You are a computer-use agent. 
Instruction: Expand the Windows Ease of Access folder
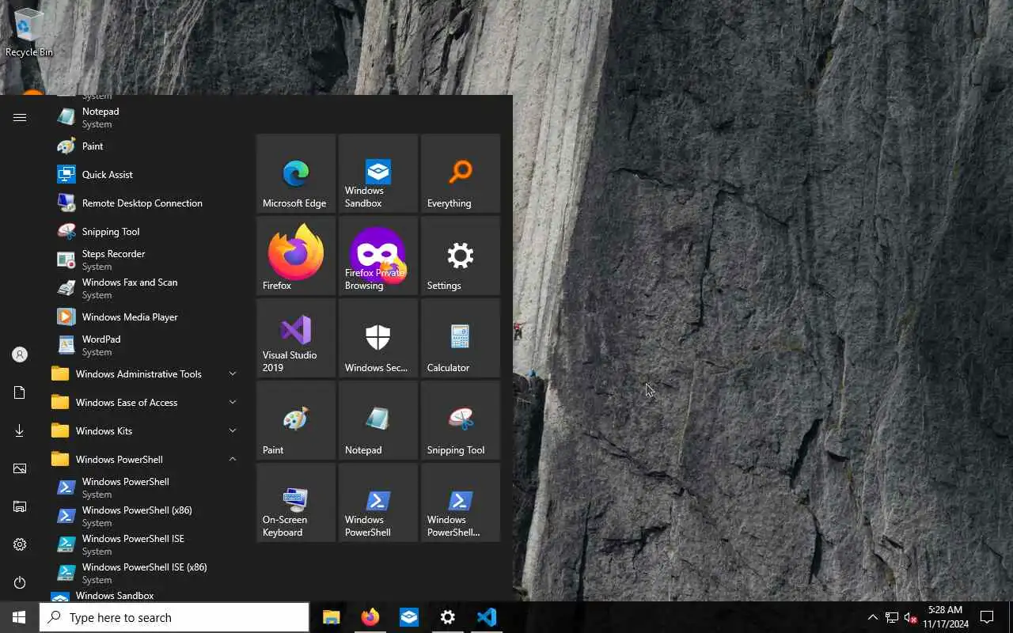tap(146, 402)
